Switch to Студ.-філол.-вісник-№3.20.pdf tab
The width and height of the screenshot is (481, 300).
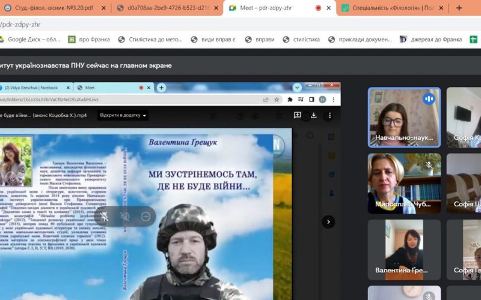coord(54,8)
